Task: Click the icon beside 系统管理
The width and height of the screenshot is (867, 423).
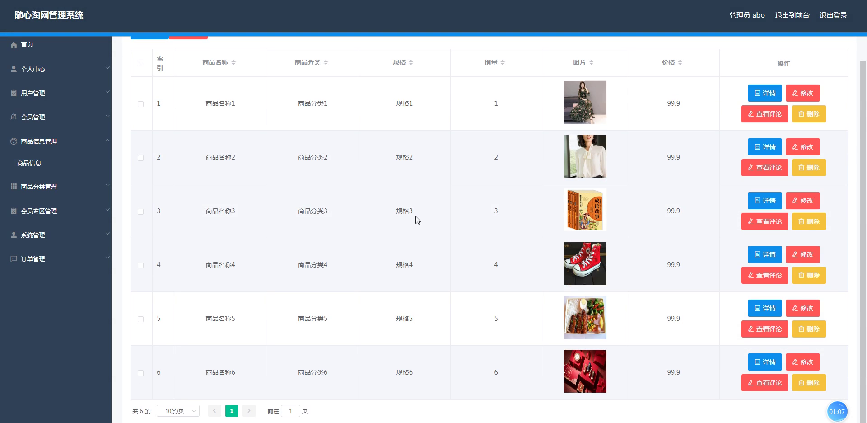Action: pos(14,235)
